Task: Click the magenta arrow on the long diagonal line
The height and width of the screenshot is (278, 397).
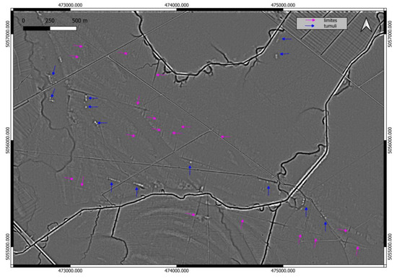Action: tap(226, 136)
